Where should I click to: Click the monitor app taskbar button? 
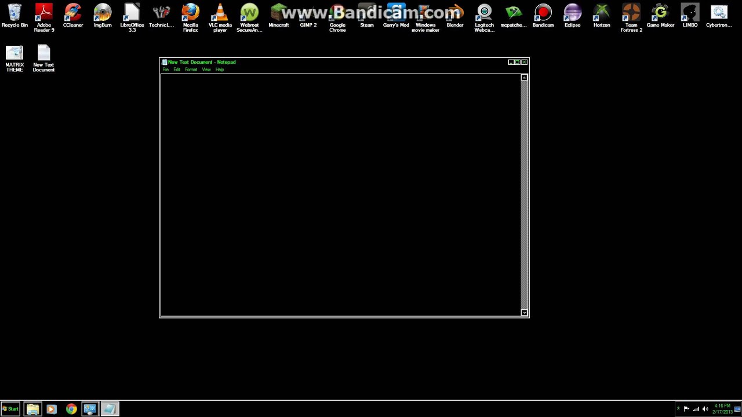[x=90, y=409]
